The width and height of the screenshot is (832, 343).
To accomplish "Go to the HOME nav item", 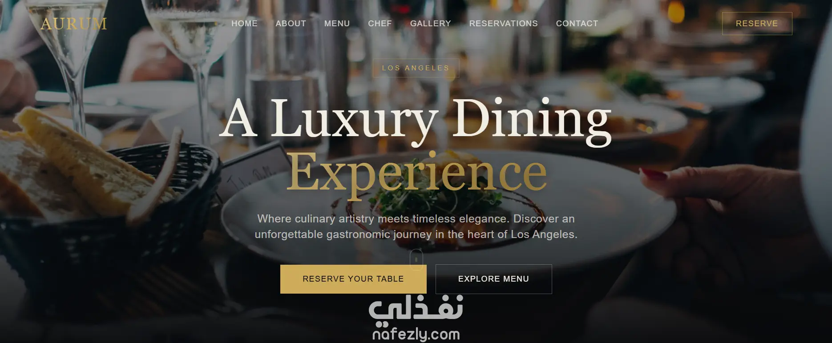I will coord(244,24).
